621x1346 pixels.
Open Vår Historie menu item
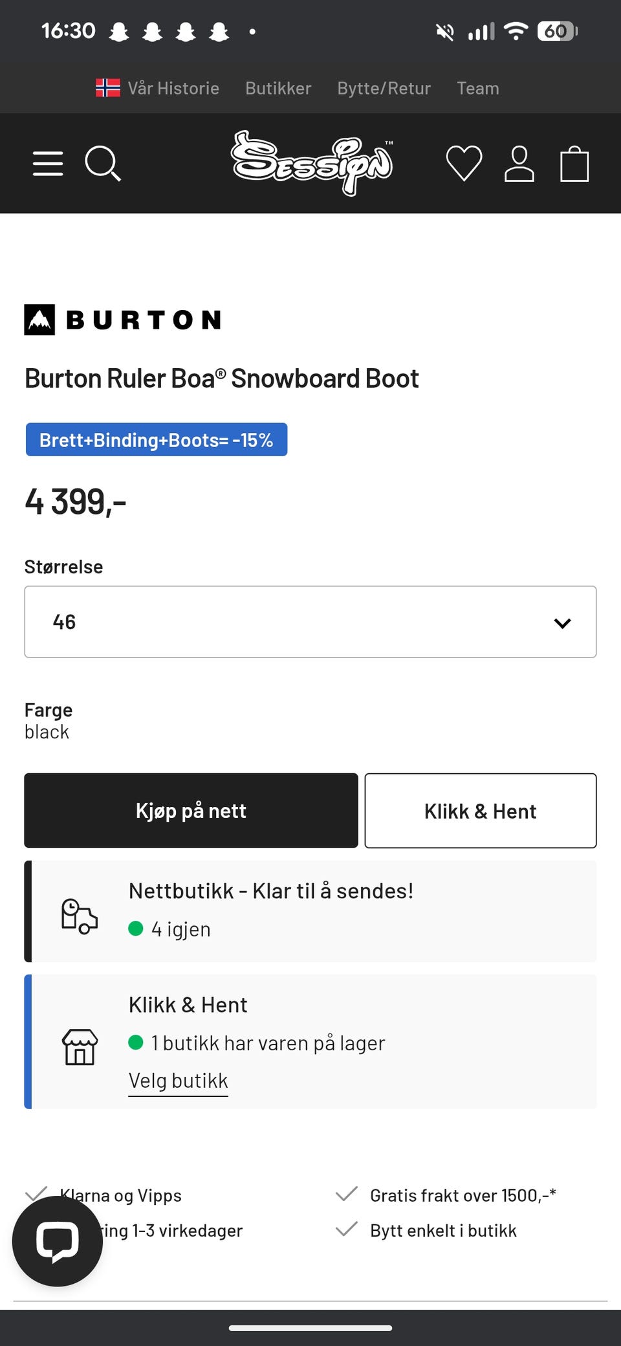tap(173, 88)
